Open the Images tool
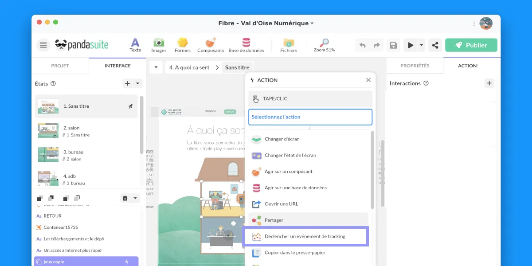Viewport: 532px width, 266px height. (x=159, y=45)
